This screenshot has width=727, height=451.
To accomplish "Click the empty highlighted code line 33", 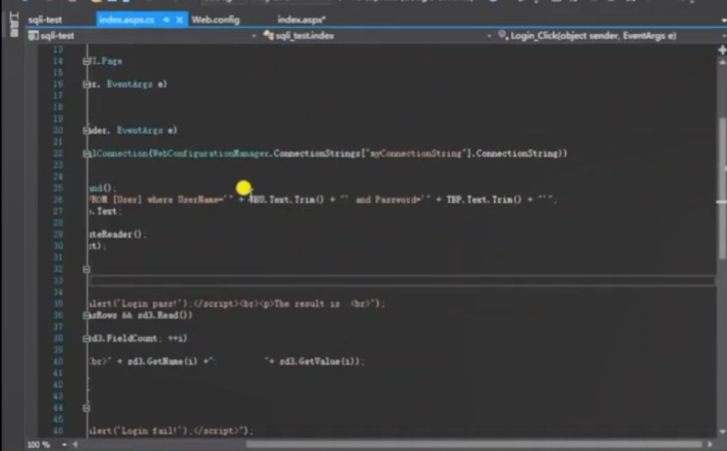I will click(x=402, y=281).
